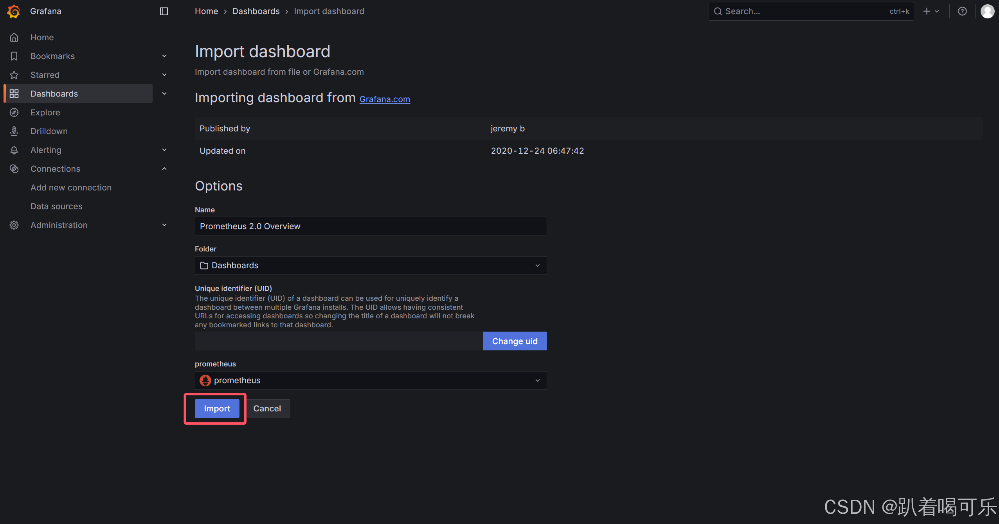
Task: Open Connections in the sidebar menu
Action: (x=56, y=169)
